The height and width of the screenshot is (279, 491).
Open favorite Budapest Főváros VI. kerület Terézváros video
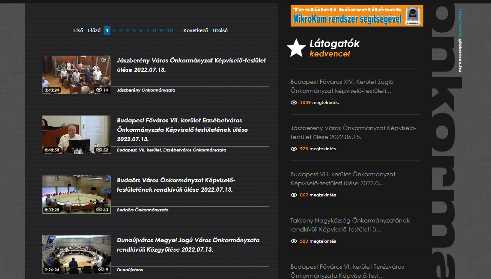[x=347, y=271]
